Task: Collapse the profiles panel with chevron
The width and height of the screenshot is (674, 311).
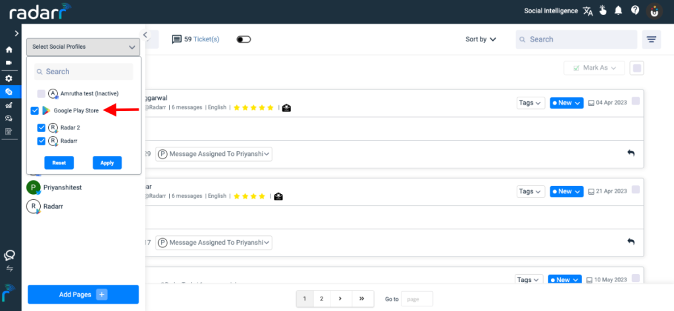Action: pos(145,35)
